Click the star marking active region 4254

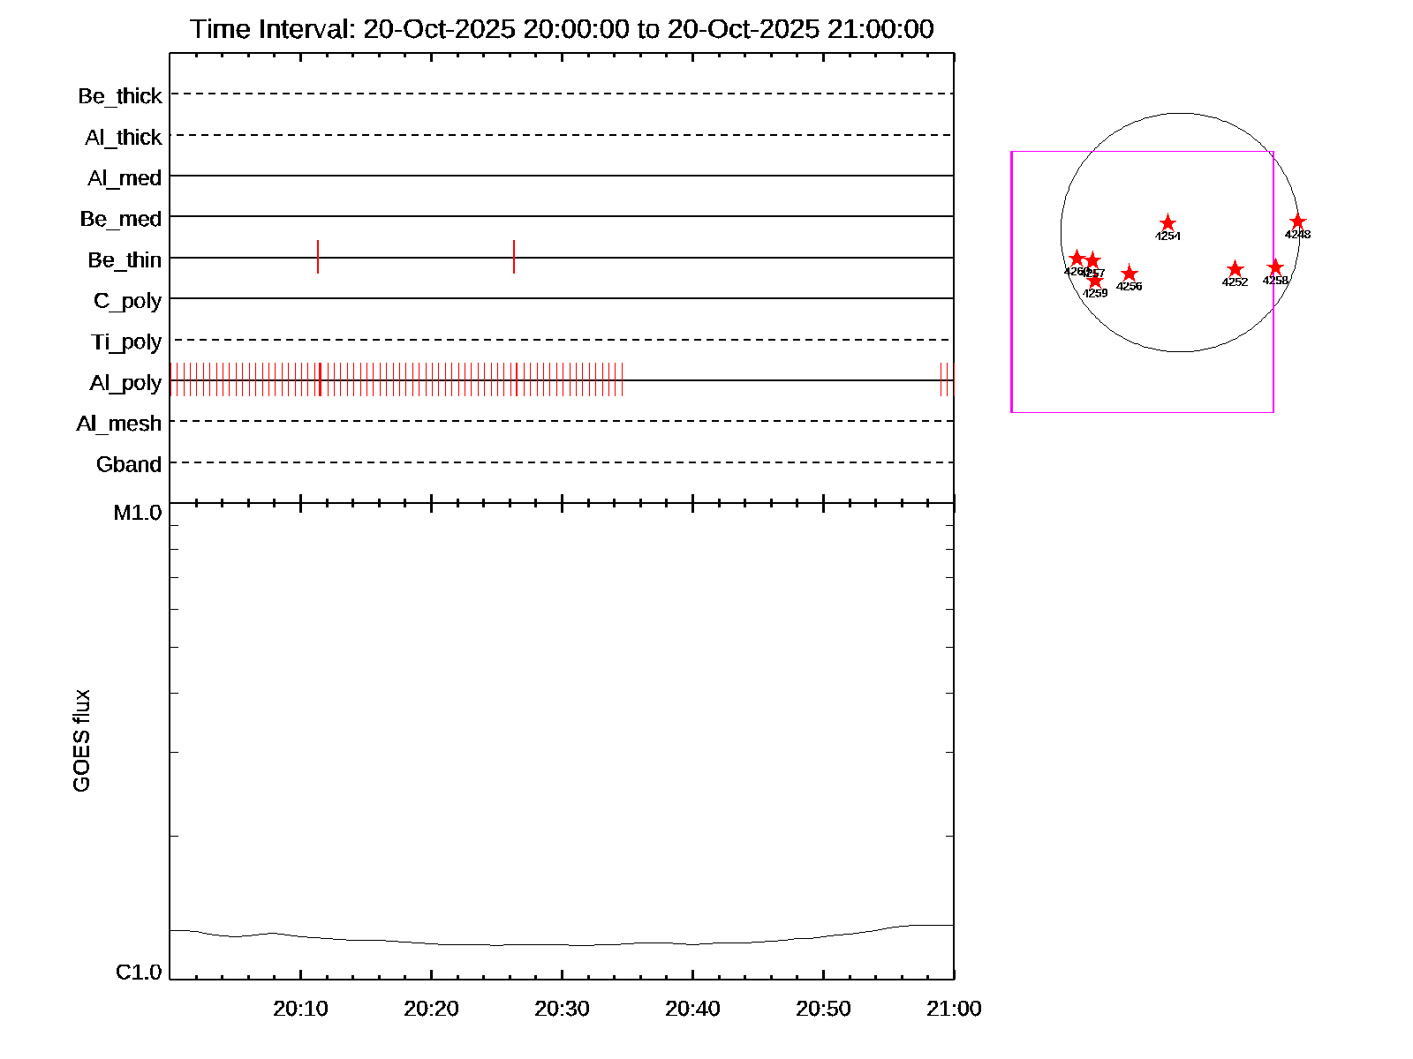pos(1167,223)
